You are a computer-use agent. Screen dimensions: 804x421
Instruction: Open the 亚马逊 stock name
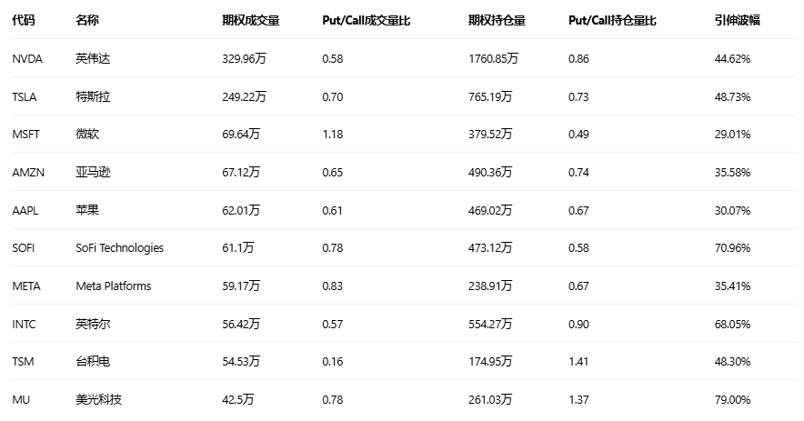[93, 172]
